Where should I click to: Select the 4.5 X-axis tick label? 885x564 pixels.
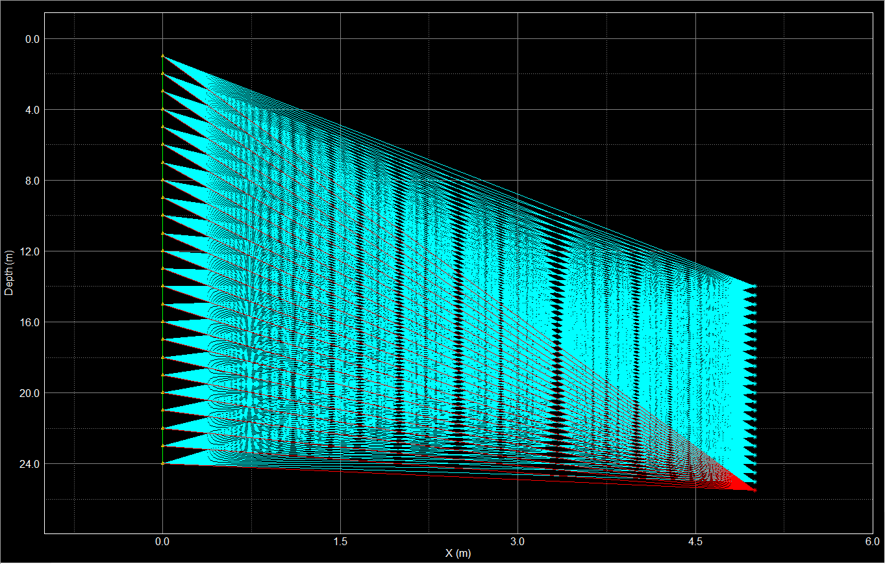coord(695,541)
